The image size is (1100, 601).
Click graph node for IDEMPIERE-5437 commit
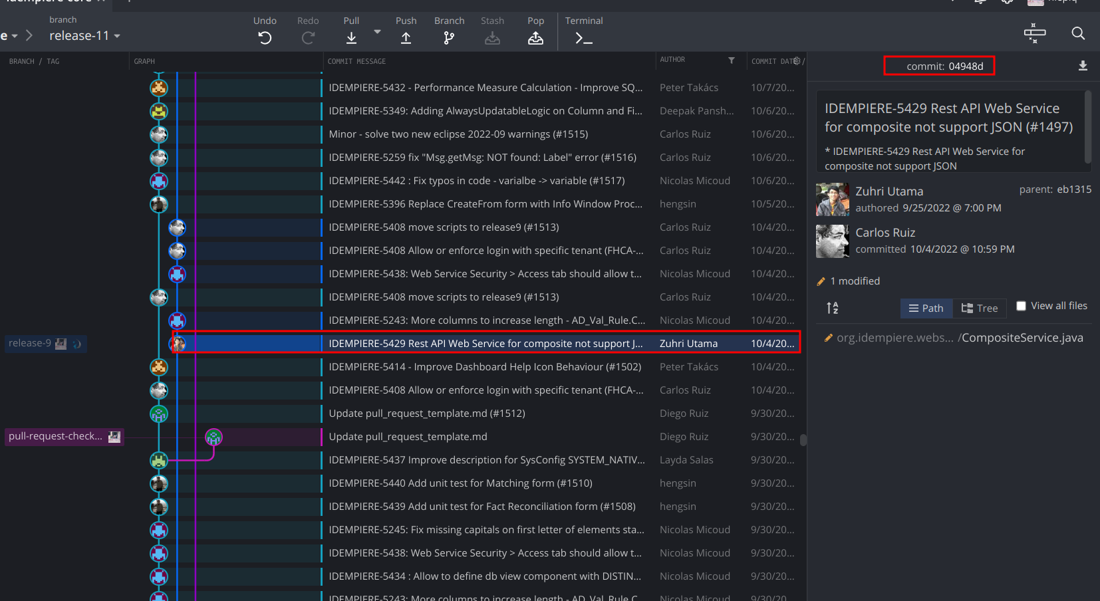pyautogui.click(x=158, y=460)
